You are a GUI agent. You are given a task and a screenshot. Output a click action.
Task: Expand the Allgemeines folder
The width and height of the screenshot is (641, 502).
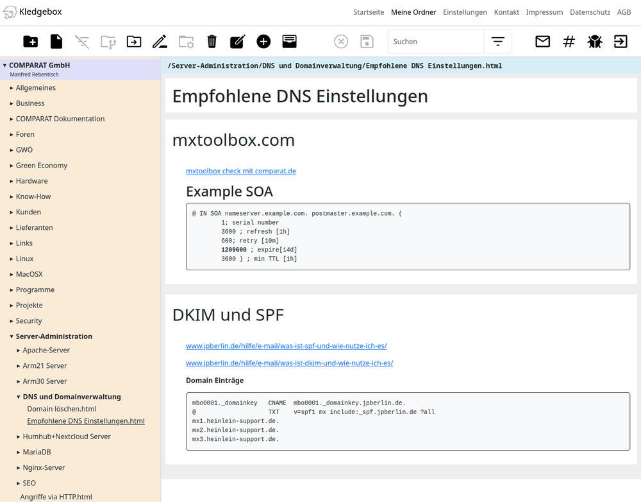click(12, 87)
